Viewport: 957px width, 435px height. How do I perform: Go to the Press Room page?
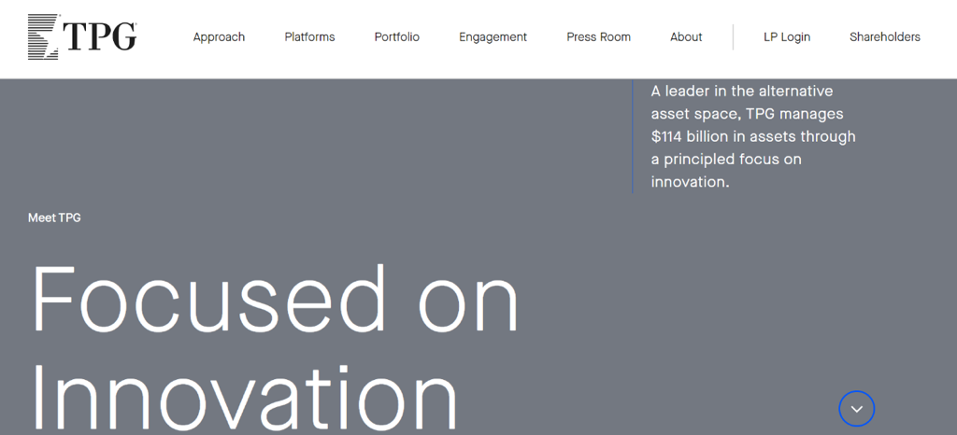[x=599, y=37]
